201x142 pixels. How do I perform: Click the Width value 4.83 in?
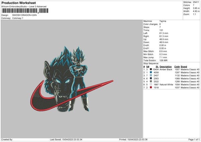tap(196, 11)
